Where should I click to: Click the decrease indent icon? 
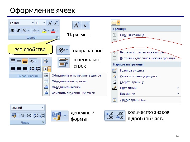(x=32, y=69)
